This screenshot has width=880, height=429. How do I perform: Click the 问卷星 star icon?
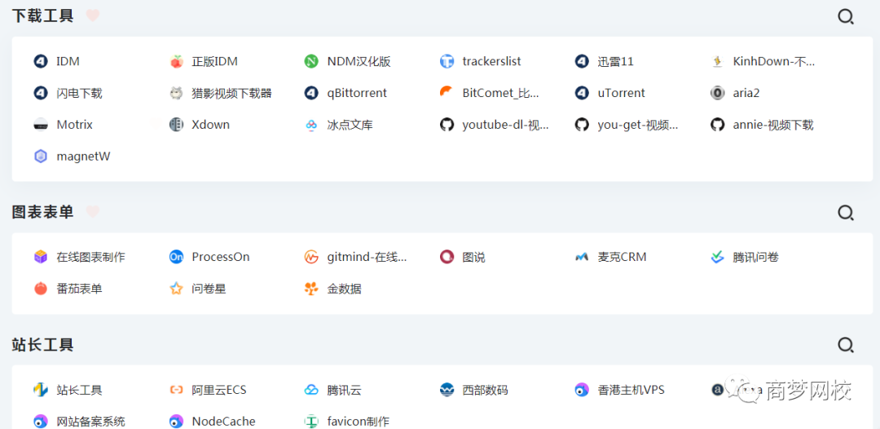[176, 290]
